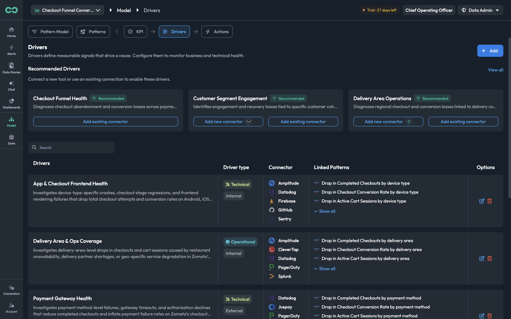Image resolution: width=511 pixels, height=319 pixels.
Task: Open Drop in Completed Checkouts by payment method
Action: 371,298
